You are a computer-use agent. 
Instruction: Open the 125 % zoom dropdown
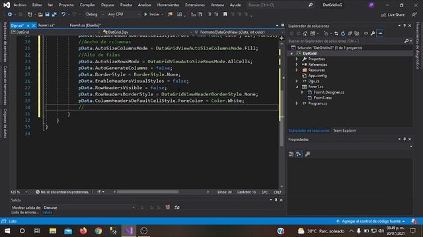point(19,192)
